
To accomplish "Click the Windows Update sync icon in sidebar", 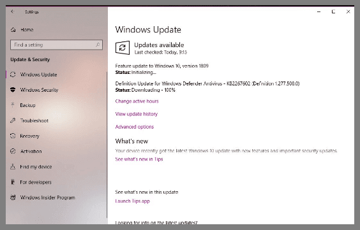I will (13, 74).
